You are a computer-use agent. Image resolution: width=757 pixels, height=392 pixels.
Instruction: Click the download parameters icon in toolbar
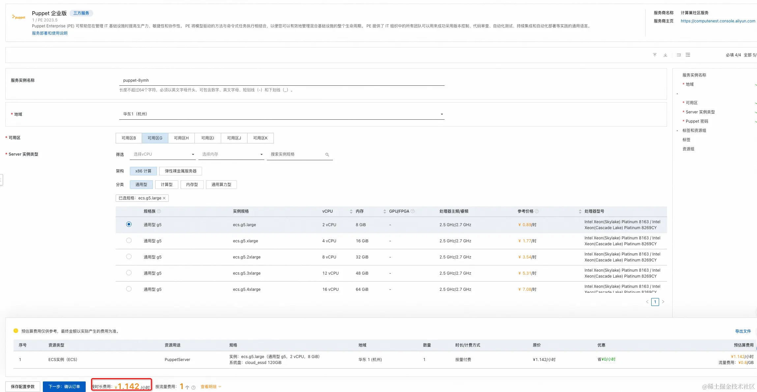coord(665,55)
